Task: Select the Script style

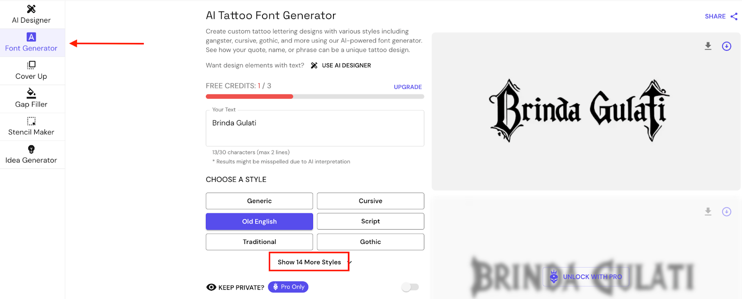Action: [370, 221]
